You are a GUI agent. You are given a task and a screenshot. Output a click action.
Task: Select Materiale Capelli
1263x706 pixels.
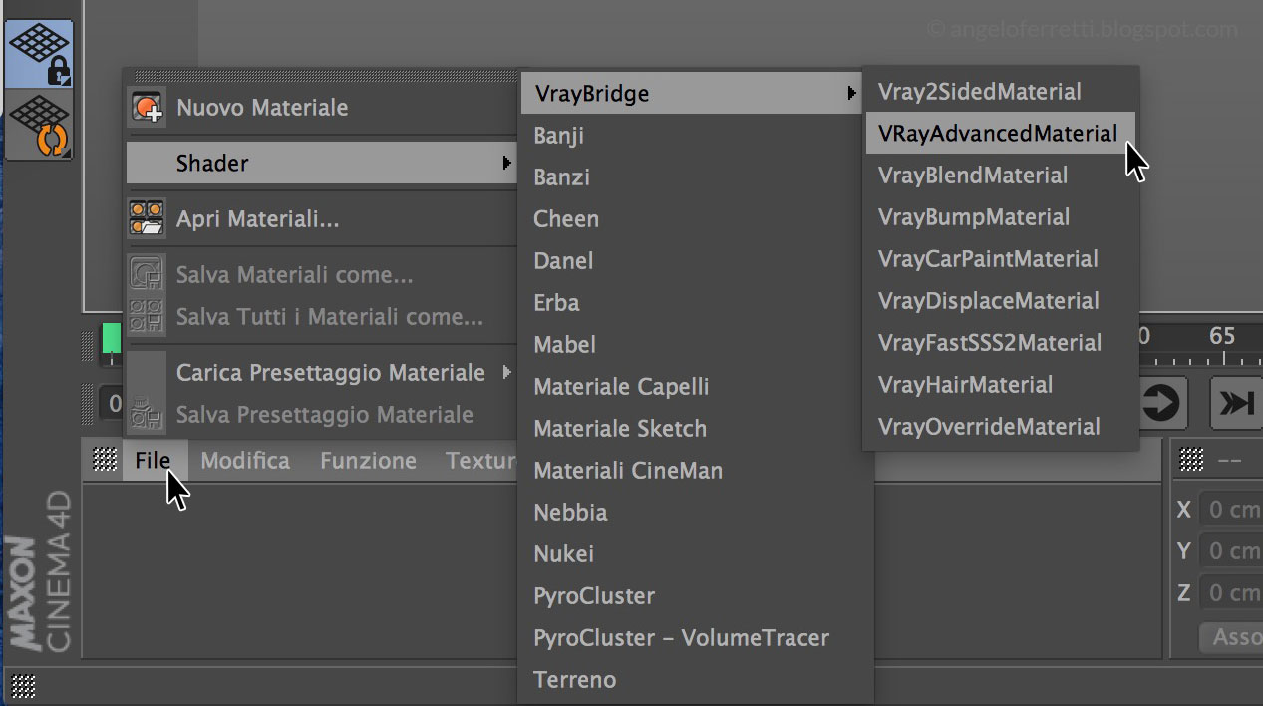tap(695, 387)
